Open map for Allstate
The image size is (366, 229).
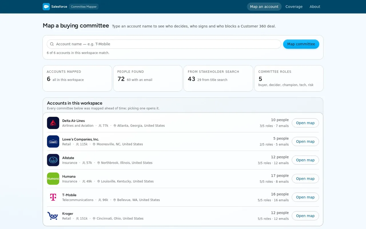pyautogui.click(x=305, y=160)
